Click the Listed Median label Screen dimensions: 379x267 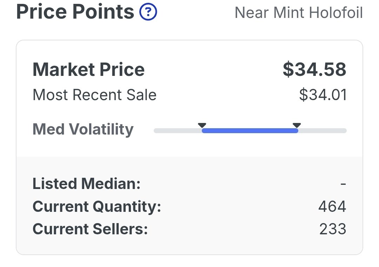click(x=87, y=184)
